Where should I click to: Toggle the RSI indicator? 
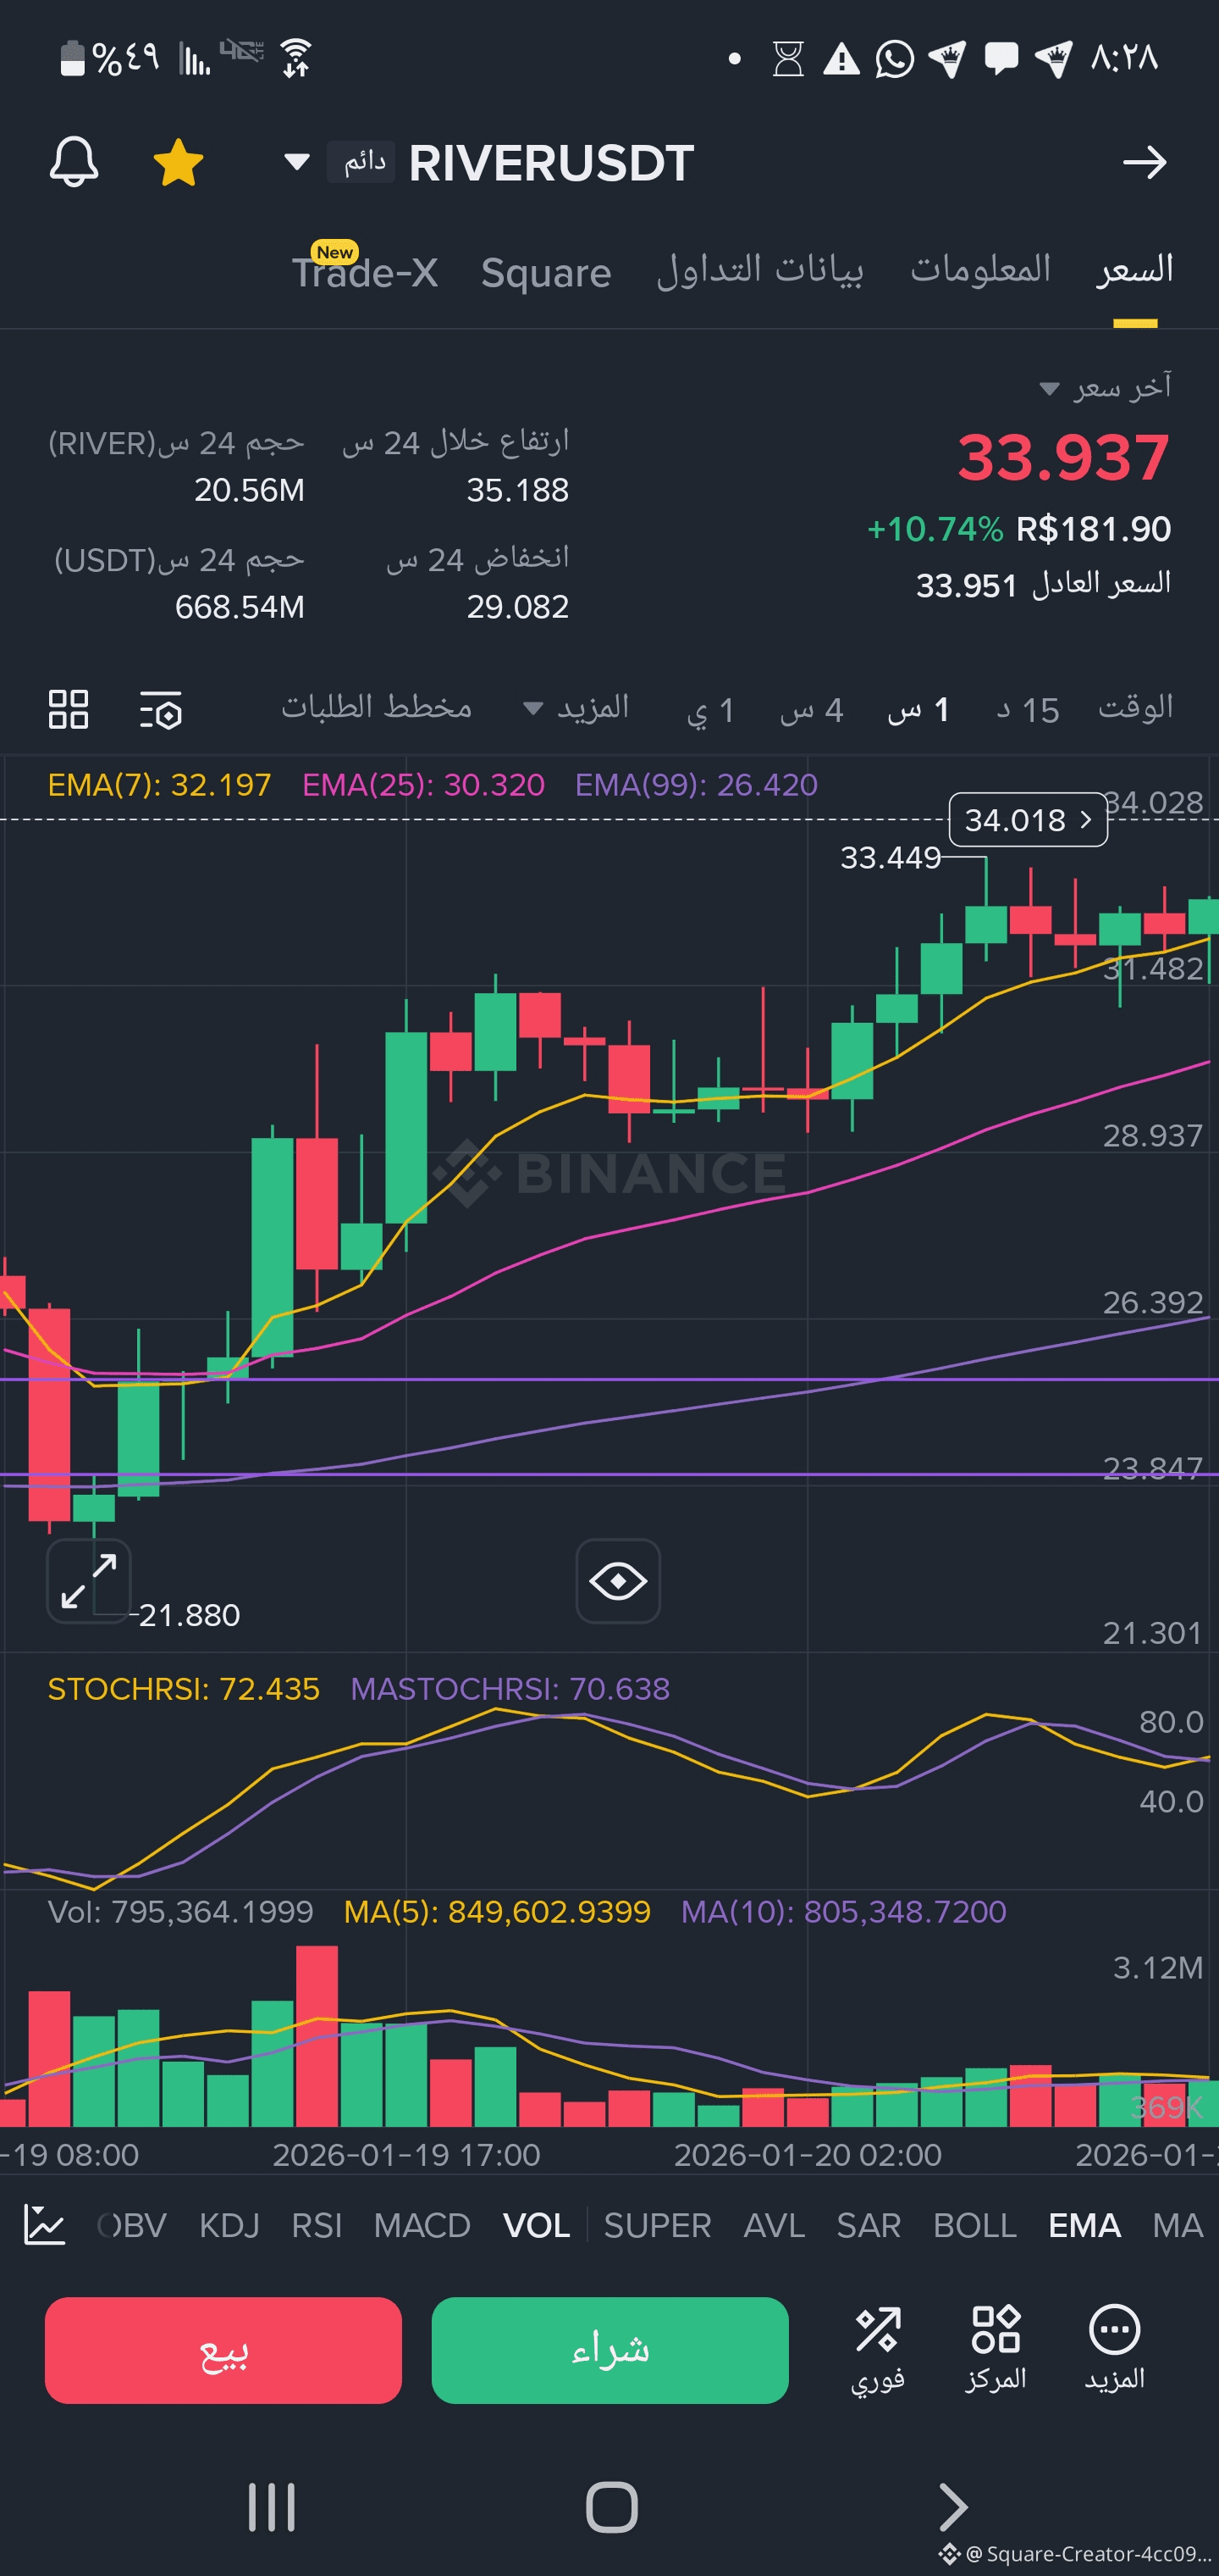(317, 2225)
